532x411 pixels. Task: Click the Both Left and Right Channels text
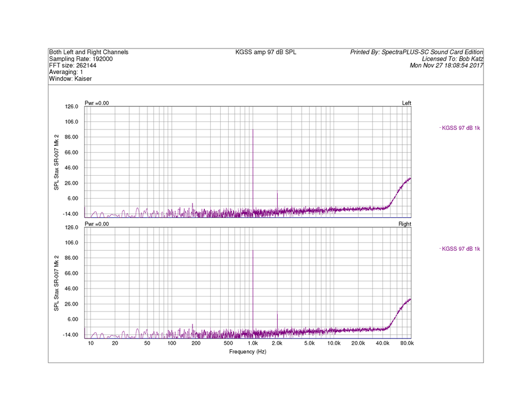point(88,52)
